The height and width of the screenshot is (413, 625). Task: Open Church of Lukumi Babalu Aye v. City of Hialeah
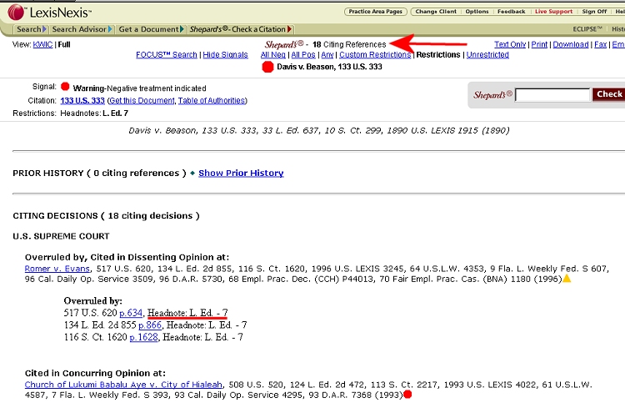(123, 385)
